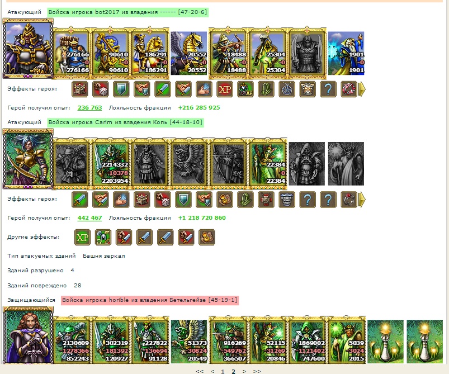Click the horible defender hero portrait
This screenshot has width=449, height=374.
pyautogui.click(x=28, y=335)
